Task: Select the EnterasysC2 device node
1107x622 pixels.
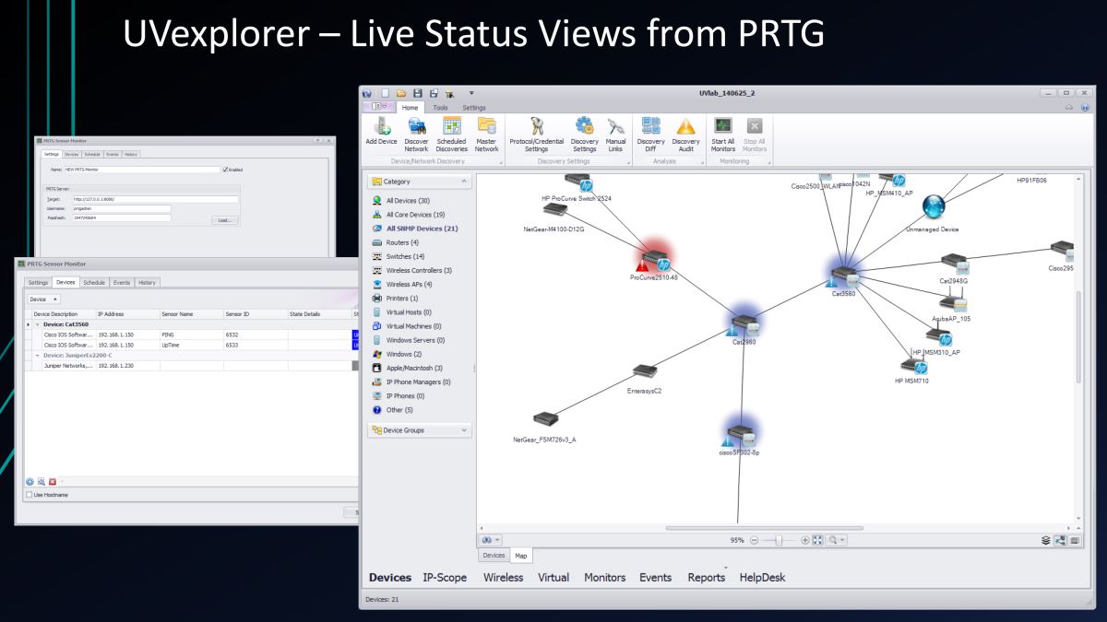Action: coord(644,375)
